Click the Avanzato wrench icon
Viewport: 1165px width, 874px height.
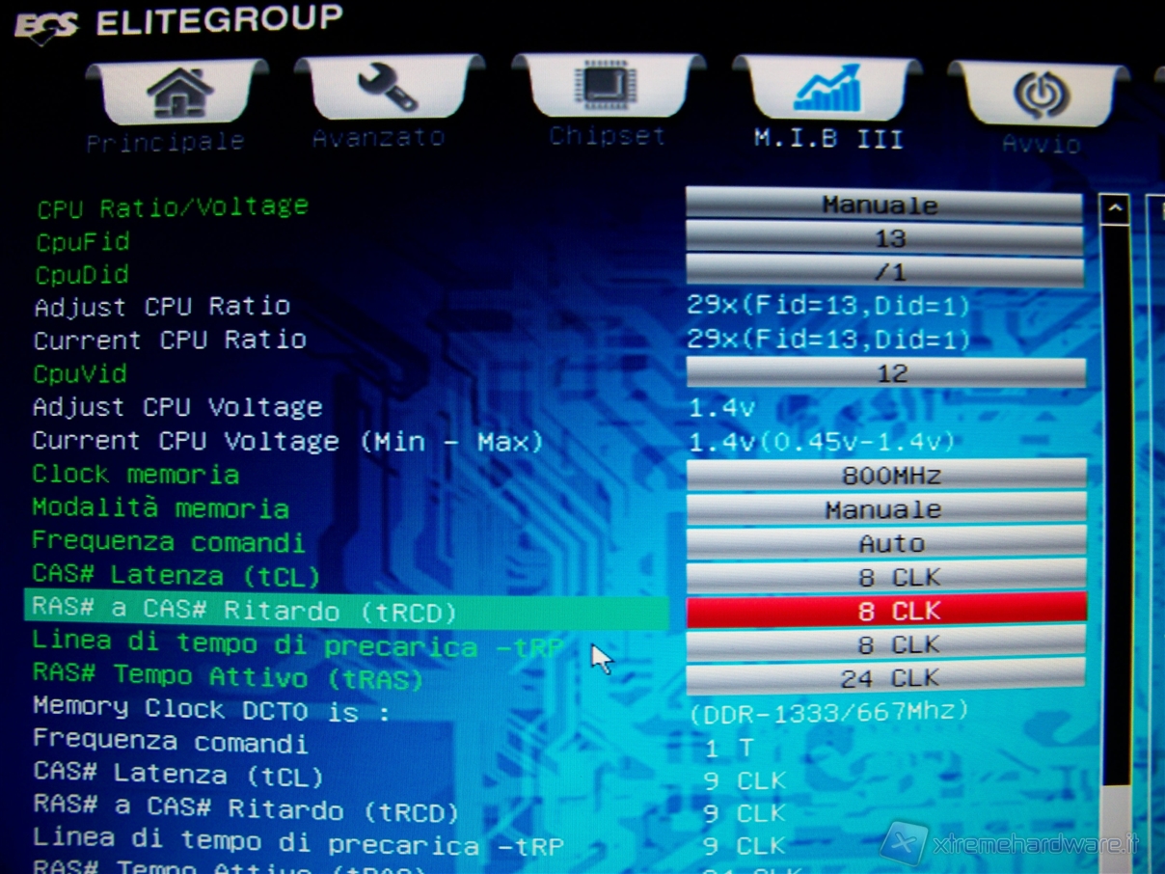coord(388,88)
